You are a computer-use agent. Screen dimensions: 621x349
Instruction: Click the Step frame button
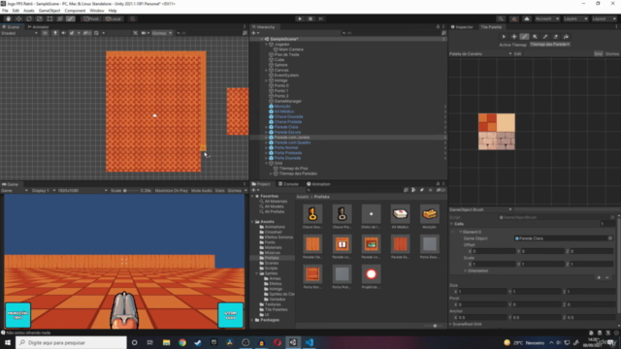point(321,18)
